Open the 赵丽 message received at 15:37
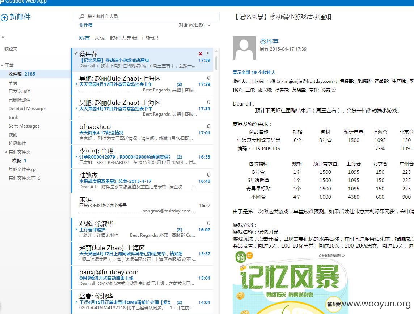This screenshot has height=314, width=414. [142, 254]
